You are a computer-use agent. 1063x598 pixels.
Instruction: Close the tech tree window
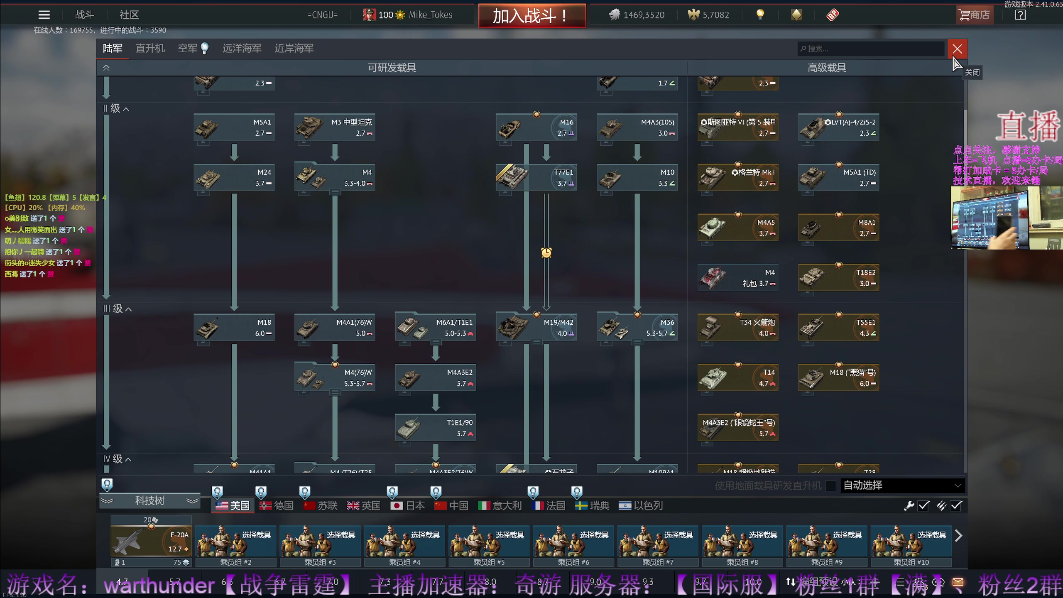[x=957, y=49]
